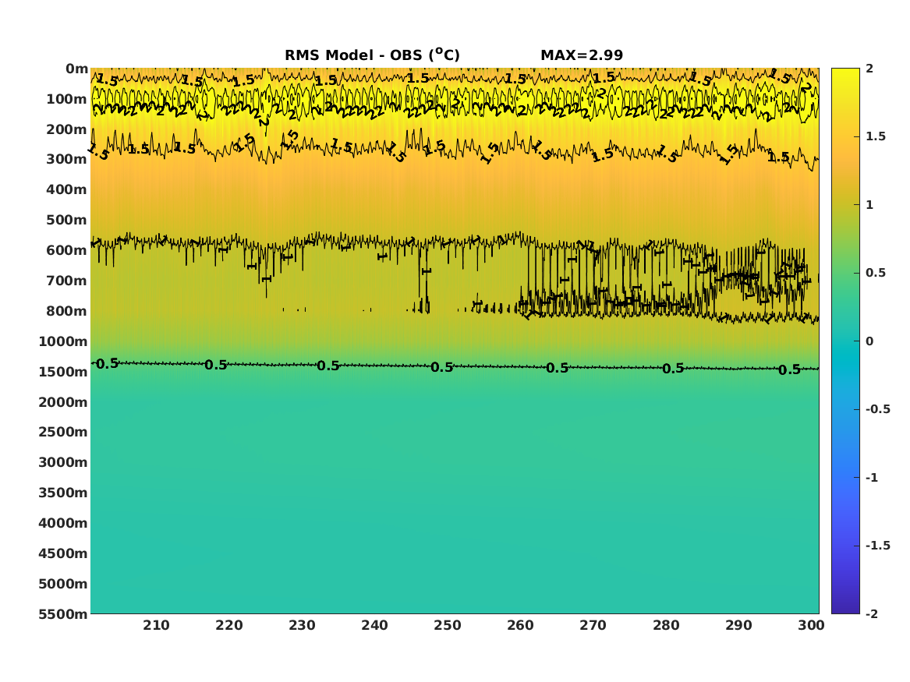This screenshot has width=910, height=682.
Task: Click the "5500m" depth axis label
Action: pos(63,614)
